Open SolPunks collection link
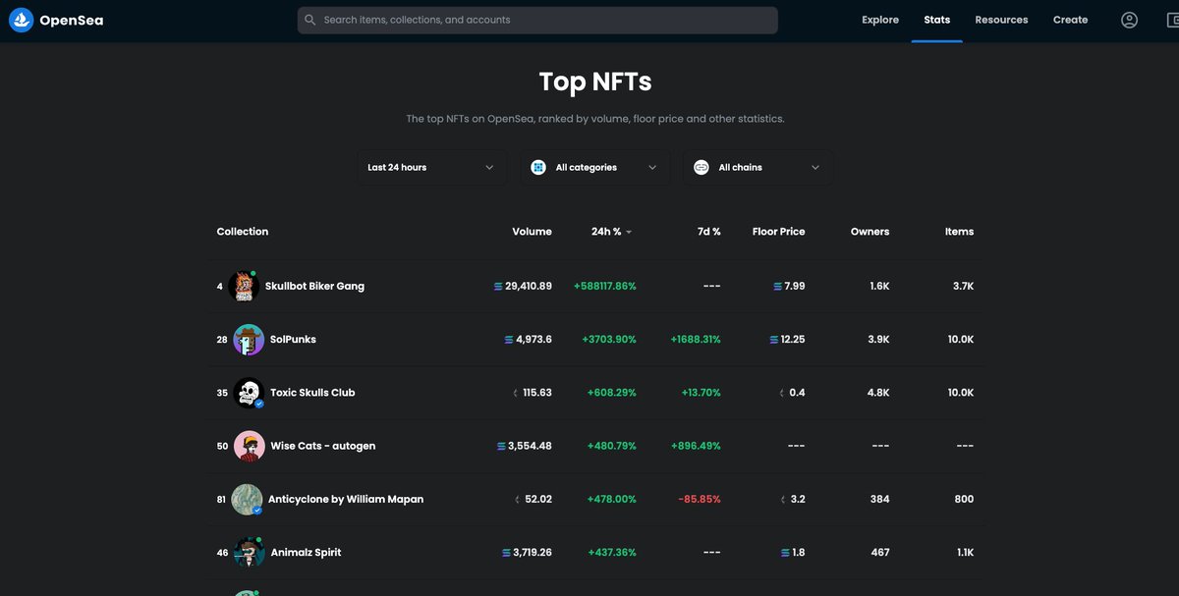The height and width of the screenshot is (596, 1179). [x=293, y=340]
